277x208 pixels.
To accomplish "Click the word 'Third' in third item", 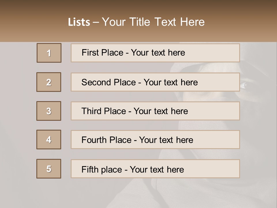I will tap(92, 111).
